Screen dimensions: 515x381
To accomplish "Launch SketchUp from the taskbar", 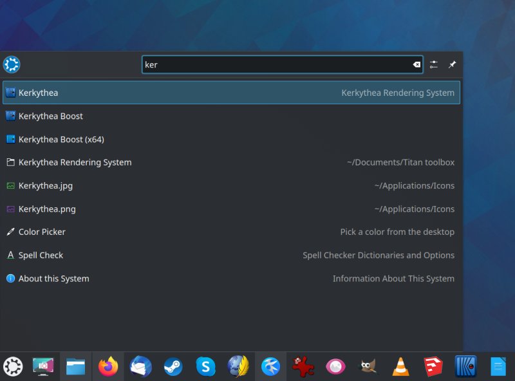I will [433, 367].
